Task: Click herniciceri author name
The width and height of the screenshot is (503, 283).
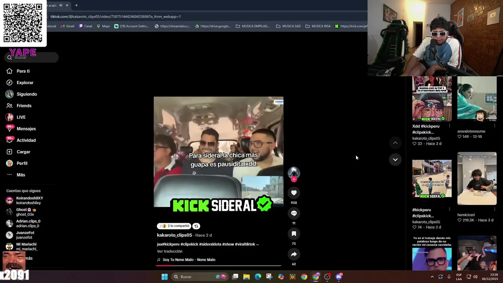Action: [x=466, y=215]
